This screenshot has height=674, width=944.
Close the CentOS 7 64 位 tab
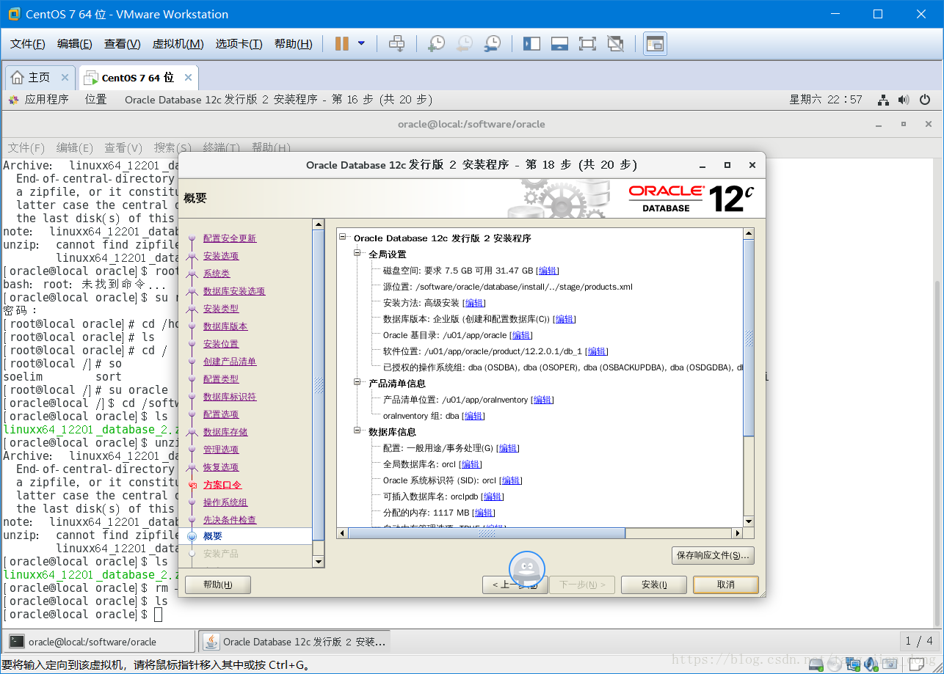(x=188, y=77)
